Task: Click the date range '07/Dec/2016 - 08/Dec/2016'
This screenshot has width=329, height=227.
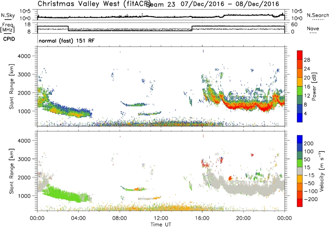Action: tap(230, 4)
